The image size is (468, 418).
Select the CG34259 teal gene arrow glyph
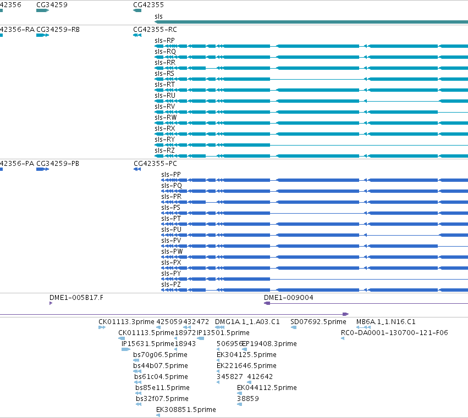[43, 11]
